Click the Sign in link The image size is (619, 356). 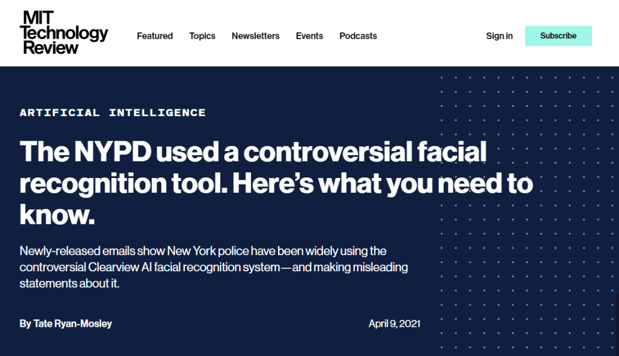(x=499, y=36)
